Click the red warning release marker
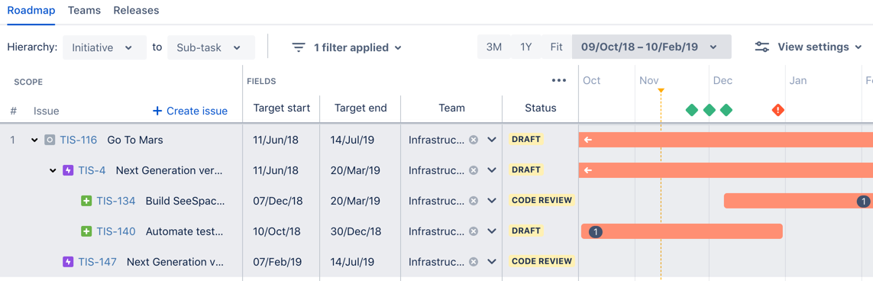Screen dimensions: 873x281 (778, 110)
